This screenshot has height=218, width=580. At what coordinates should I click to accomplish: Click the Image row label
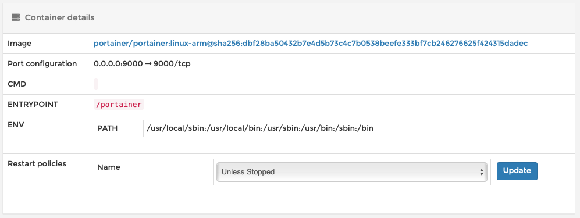point(20,44)
